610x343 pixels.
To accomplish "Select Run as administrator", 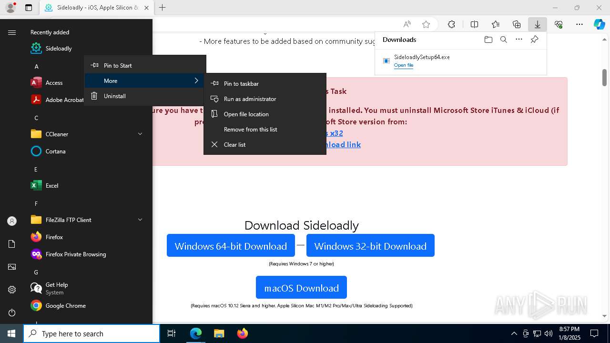I will (265, 99).
